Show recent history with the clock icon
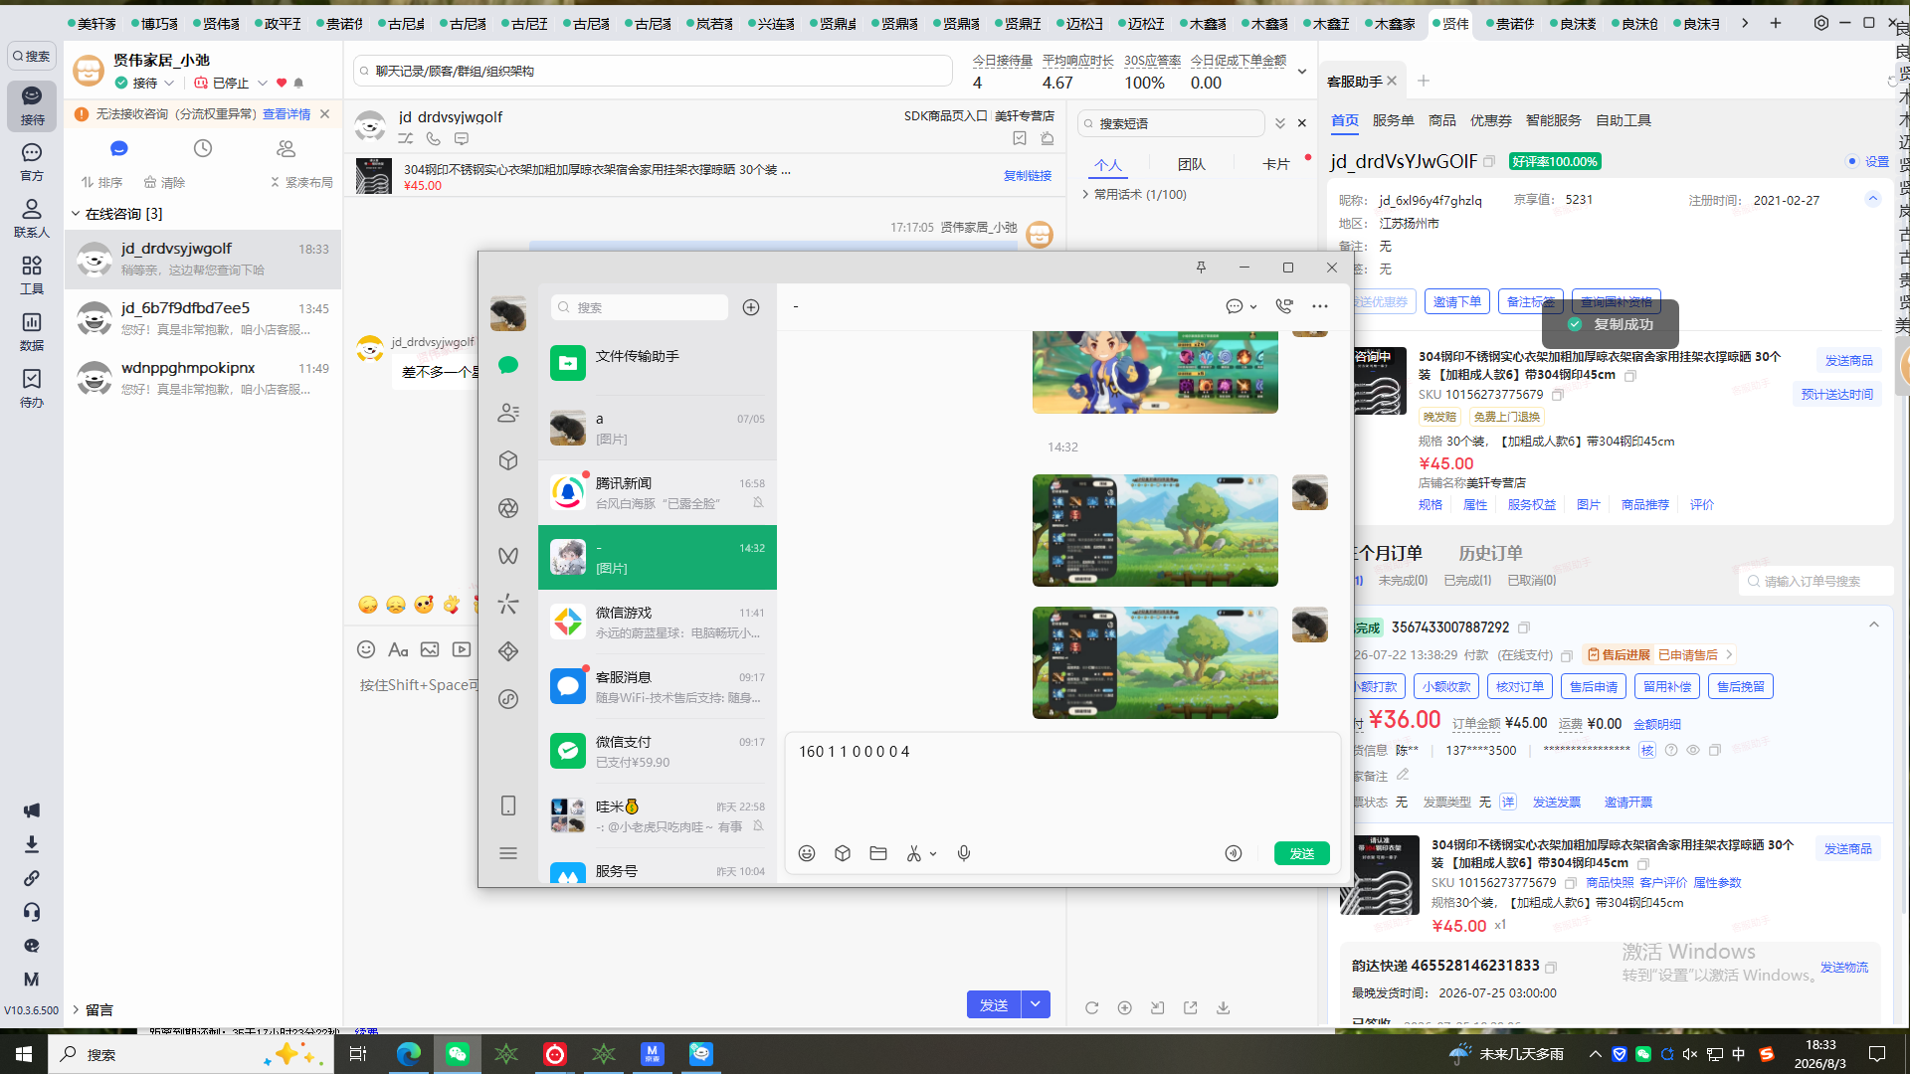This screenshot has height=1074, width=1910. pyautogui.click(x=203, y=148)
